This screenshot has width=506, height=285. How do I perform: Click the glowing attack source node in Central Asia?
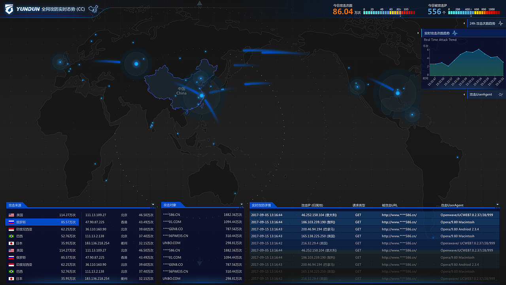pos(136,64)
